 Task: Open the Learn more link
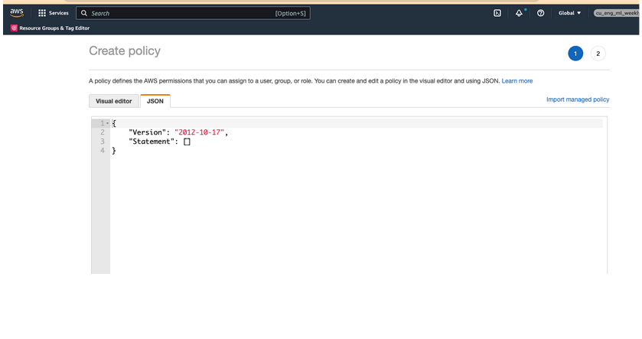pos(517,80)
